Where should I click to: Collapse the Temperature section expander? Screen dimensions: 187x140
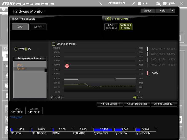(13, 19)
